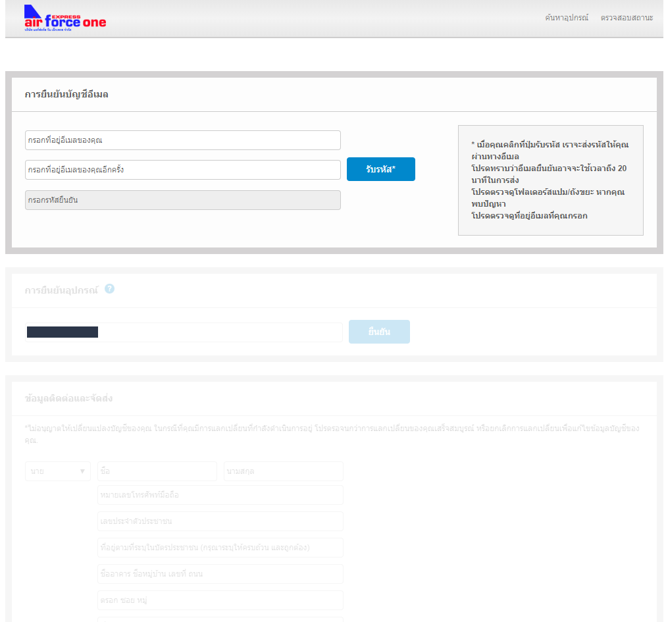This screenshot has width=666, height=622.
Task: Click the เลขประจำตัวประชาชน ID number field
Action: click(x=220, y=521)
